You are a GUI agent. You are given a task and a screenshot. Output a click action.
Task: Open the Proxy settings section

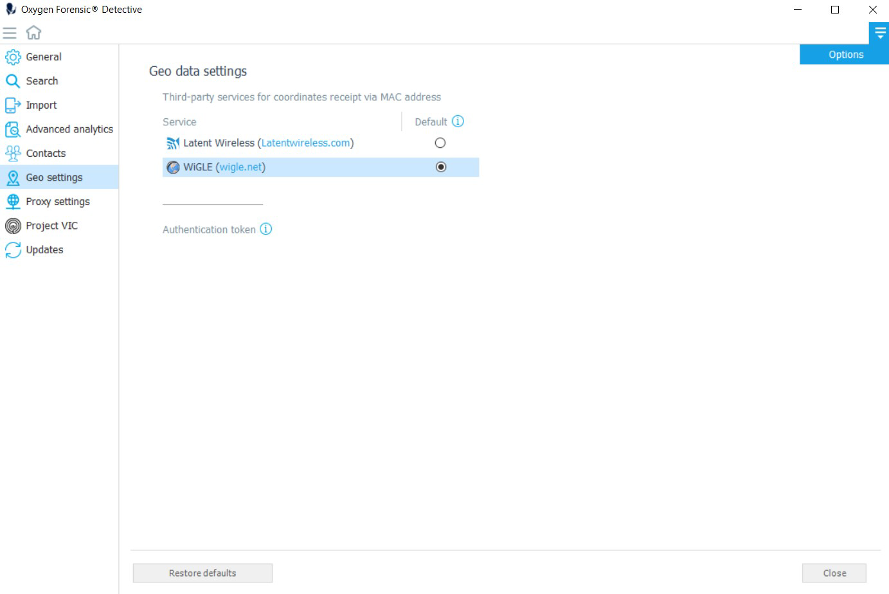pos(59,202)
